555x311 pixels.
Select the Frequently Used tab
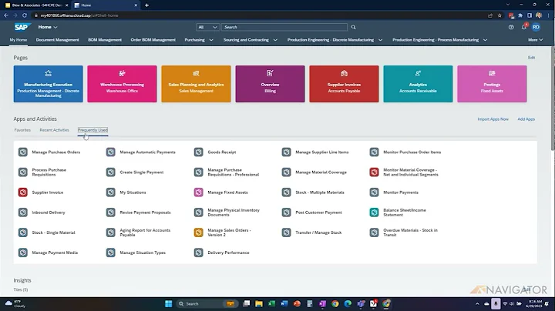click(x=92, y=130)
